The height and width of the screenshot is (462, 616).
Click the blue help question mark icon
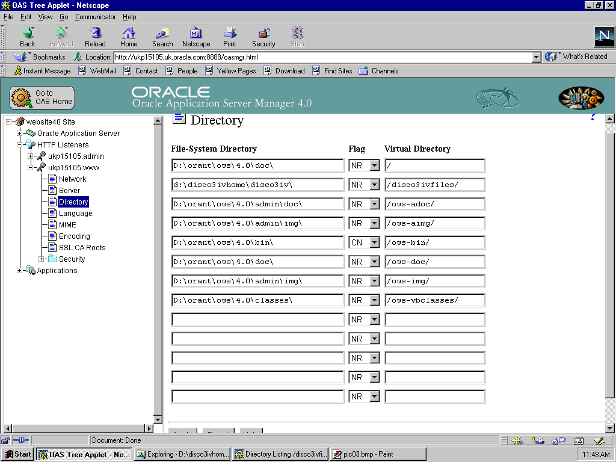[593, 117]
